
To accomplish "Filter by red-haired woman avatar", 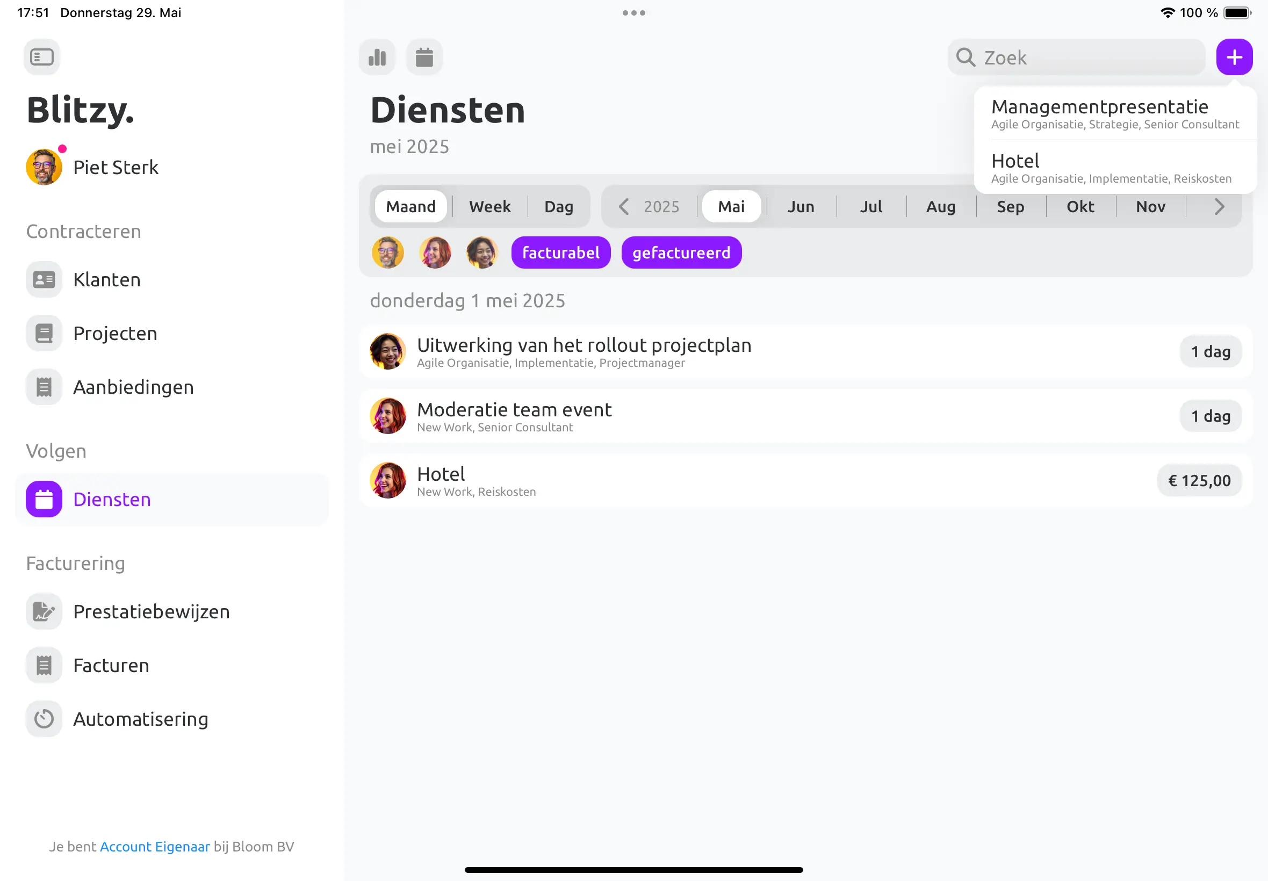I will (x=435, y=253).
